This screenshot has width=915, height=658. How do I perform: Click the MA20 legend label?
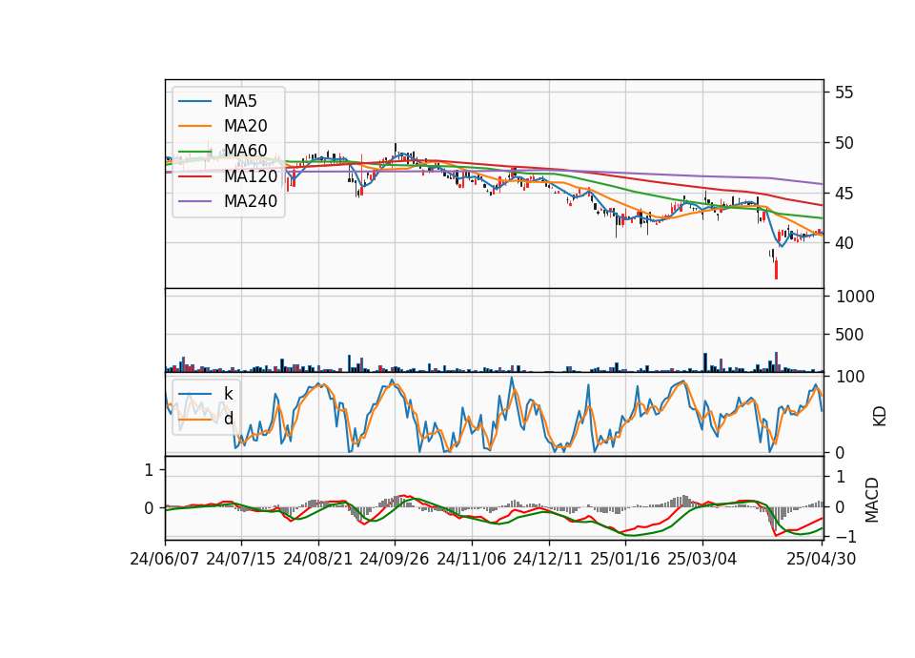[x=245, y=126]
